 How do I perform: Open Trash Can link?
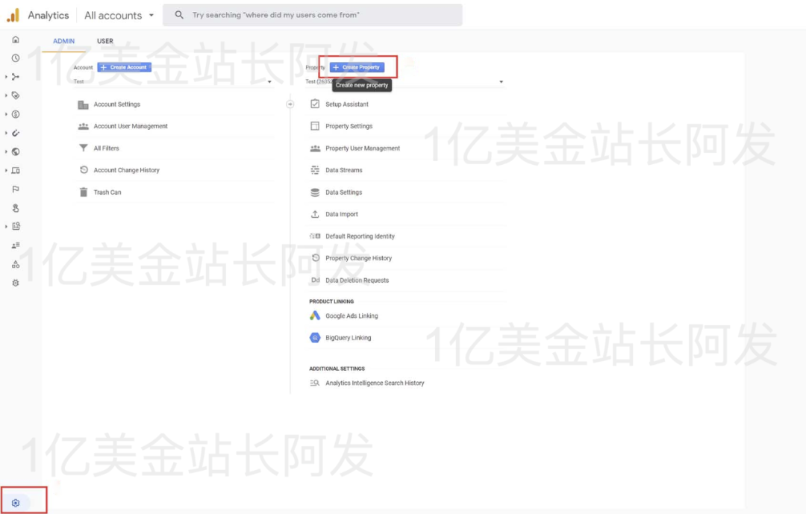tap(107, 192)
